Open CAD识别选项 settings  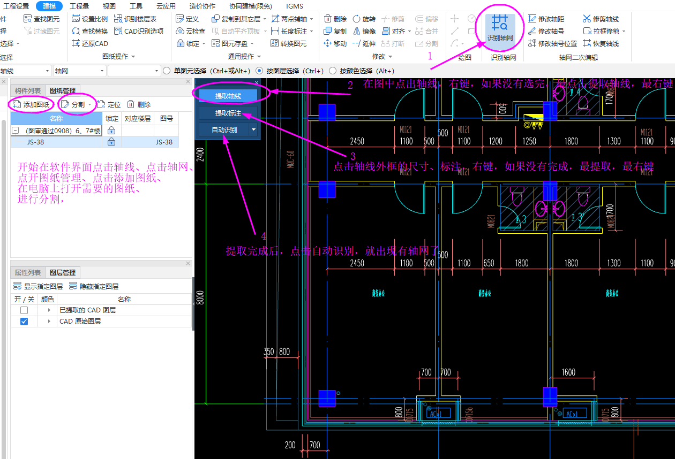click(139, 31)
